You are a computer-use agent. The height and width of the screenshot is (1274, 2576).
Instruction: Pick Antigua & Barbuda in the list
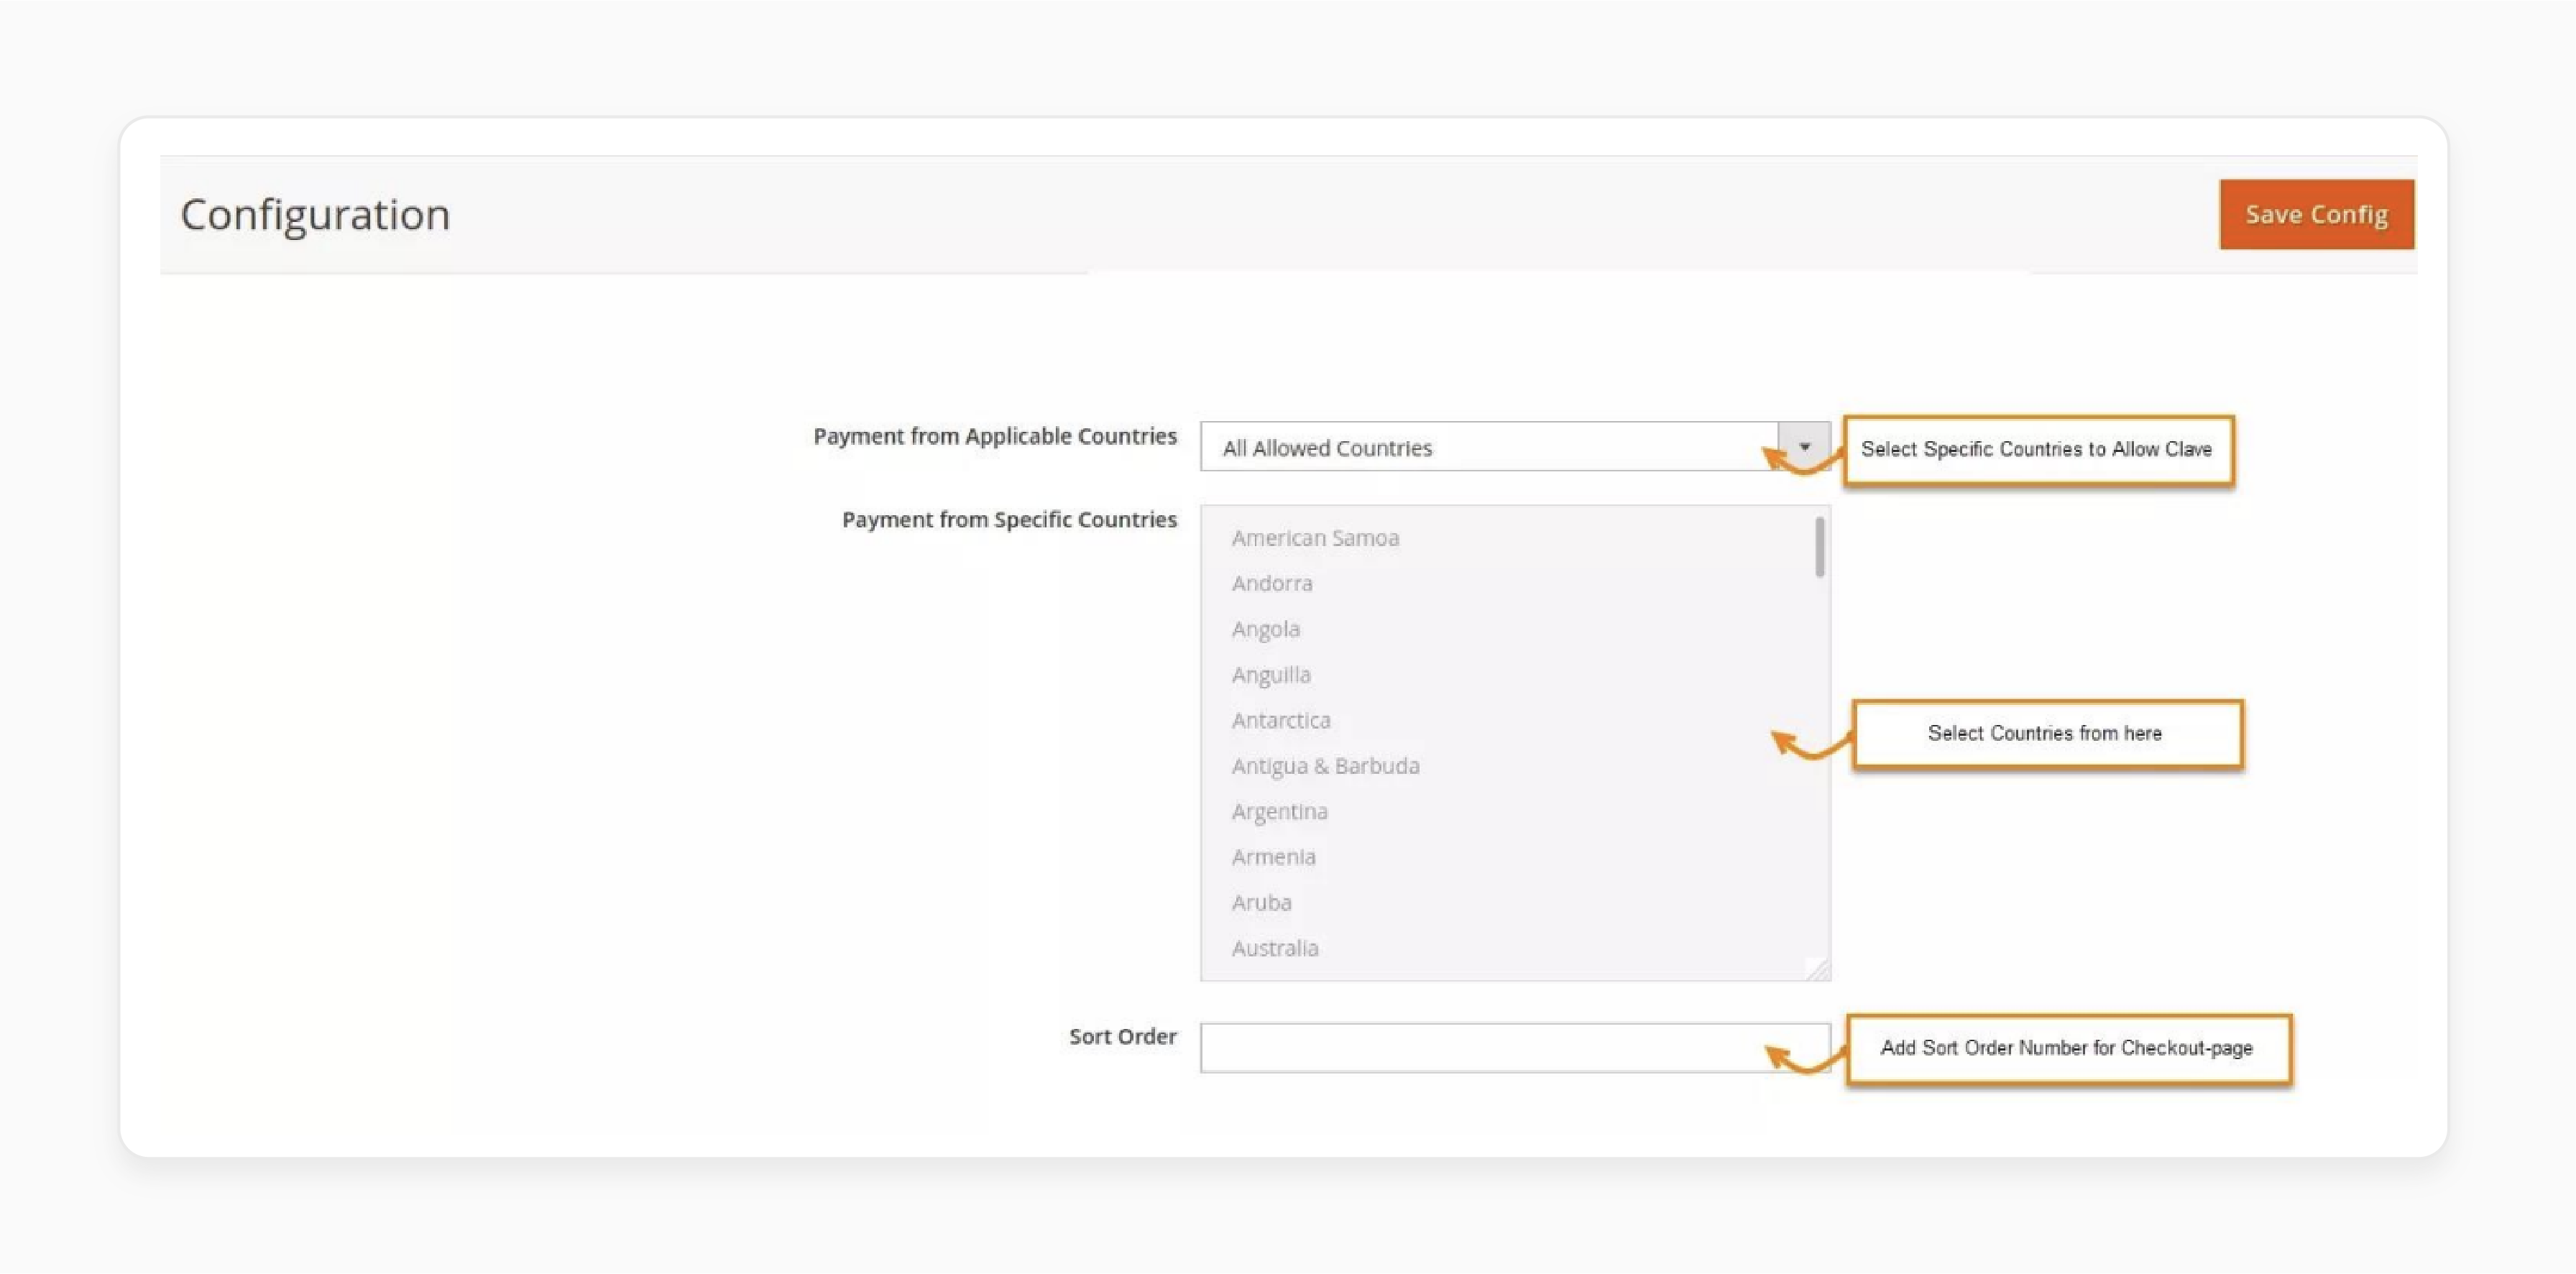[x=1325, y=766]
